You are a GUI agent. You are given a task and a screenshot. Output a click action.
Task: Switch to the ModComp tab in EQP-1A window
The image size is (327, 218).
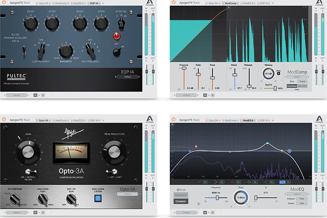coord(61,3)
